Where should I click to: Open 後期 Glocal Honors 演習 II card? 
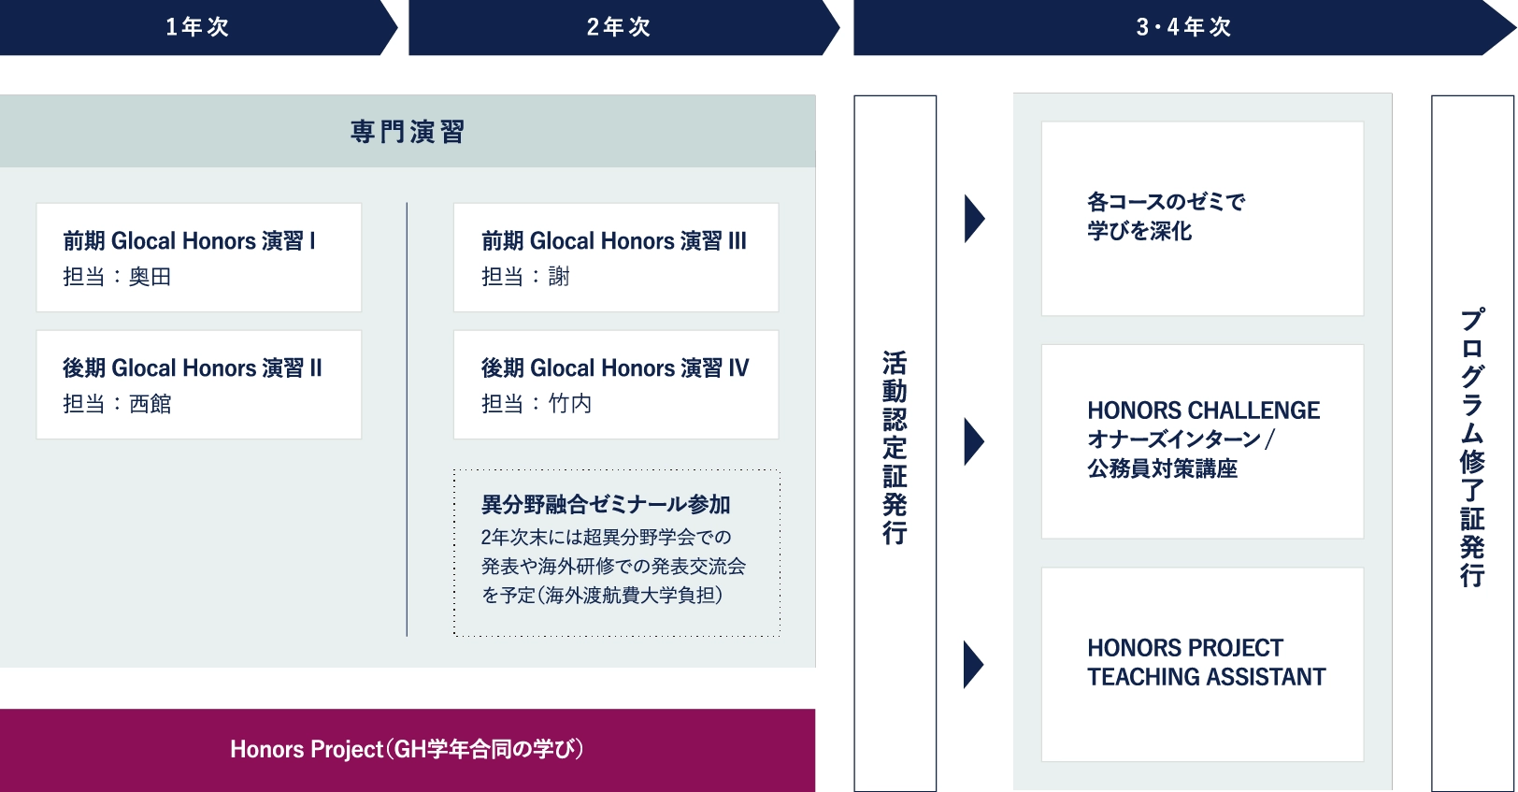tap(198, 384)
